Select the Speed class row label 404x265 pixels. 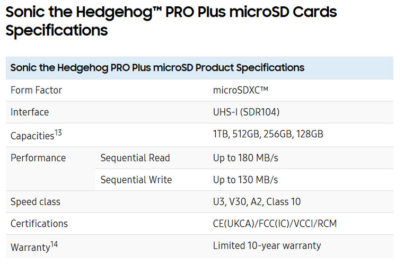[x=36, y=201]
